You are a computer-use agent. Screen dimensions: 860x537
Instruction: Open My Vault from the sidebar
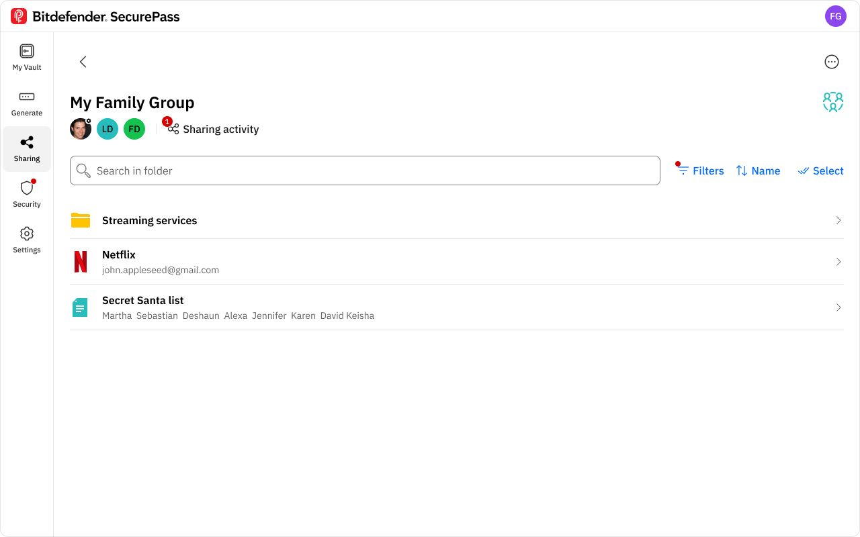coord(27,58)
